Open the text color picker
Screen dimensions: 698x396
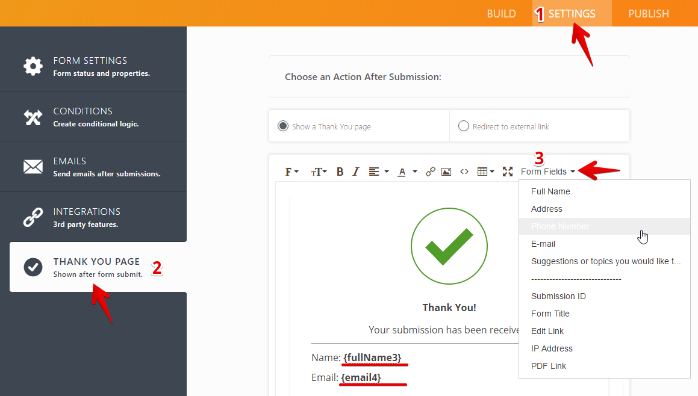(x=402, y=172)
